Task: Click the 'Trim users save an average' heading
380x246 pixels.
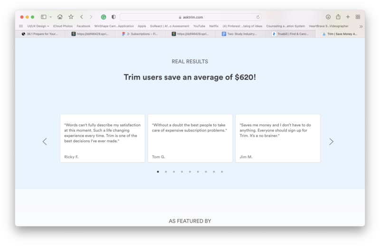Action: (x=190, y=77)
